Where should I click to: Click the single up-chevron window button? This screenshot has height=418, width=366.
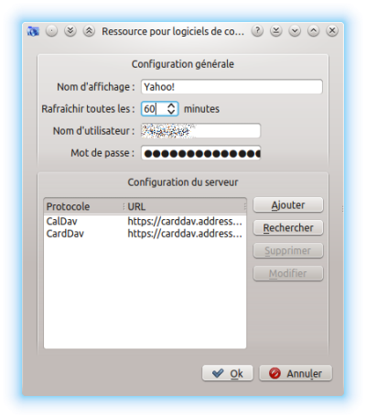(313, 31)
